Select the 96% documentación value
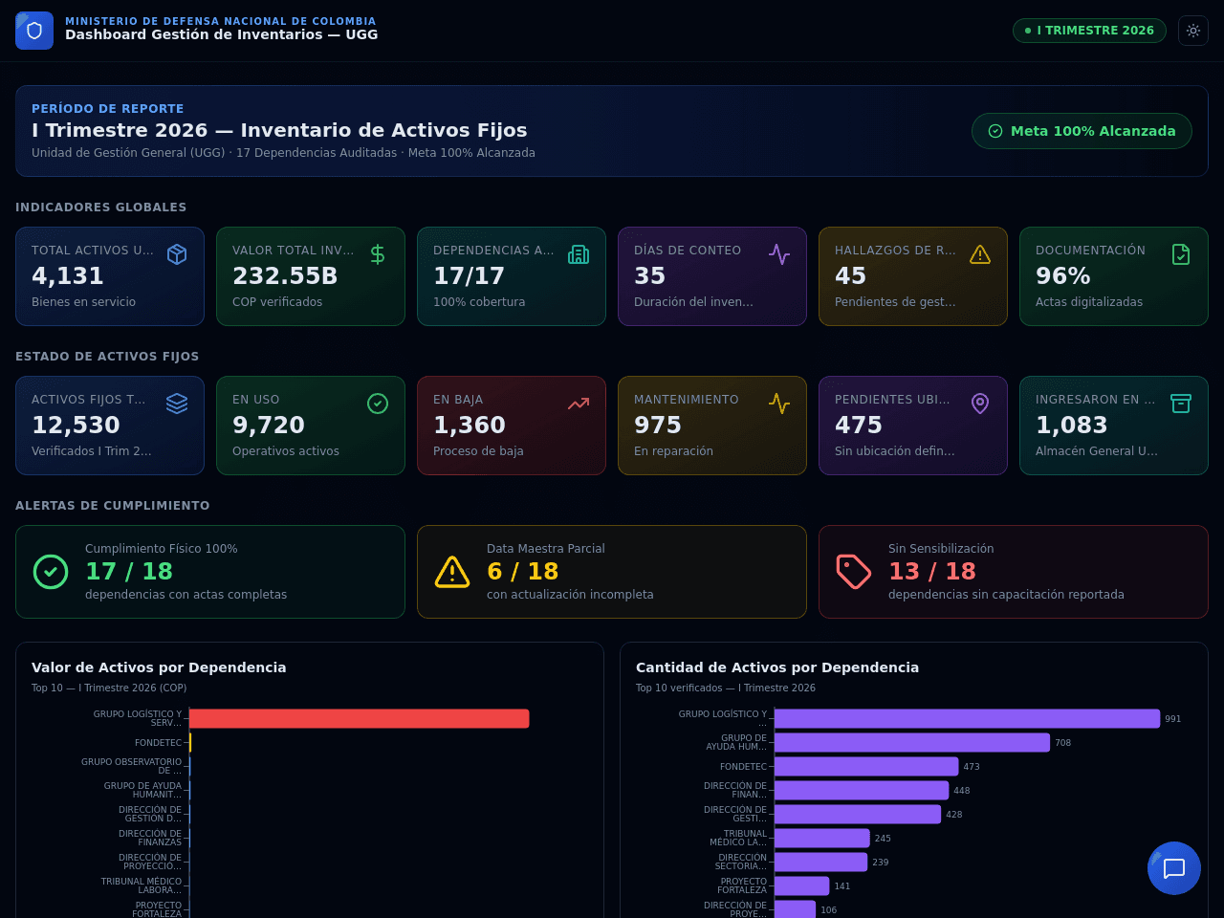Screen dimensions: 1224x918 pyautogui.click(x=1063, y=276)
